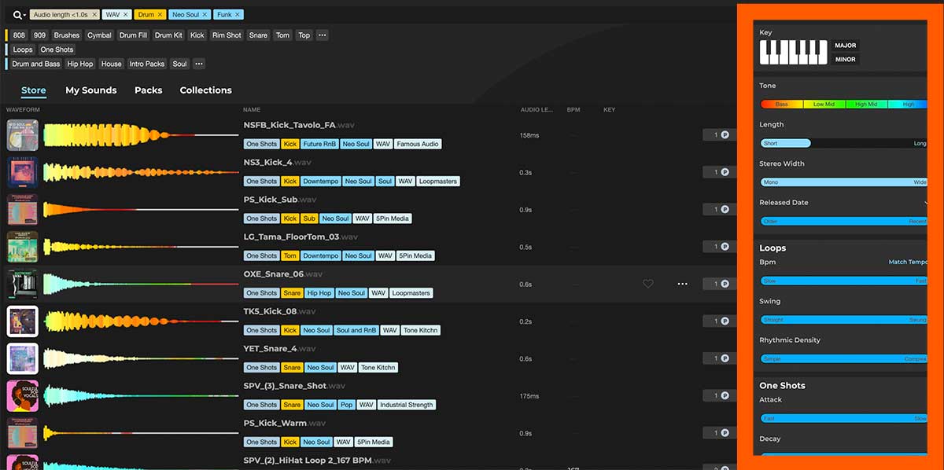
Task: Filter by the Kick tag
Action: (197, 35)
